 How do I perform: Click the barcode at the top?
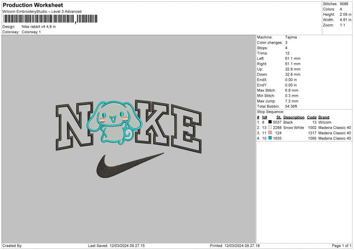[50, 19]
